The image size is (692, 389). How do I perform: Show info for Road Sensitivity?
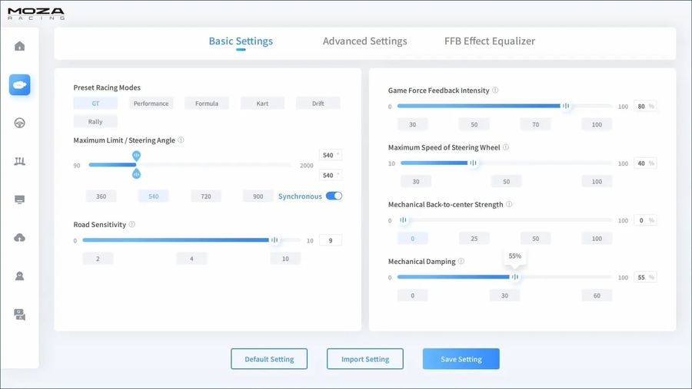[x=132, y=224]
